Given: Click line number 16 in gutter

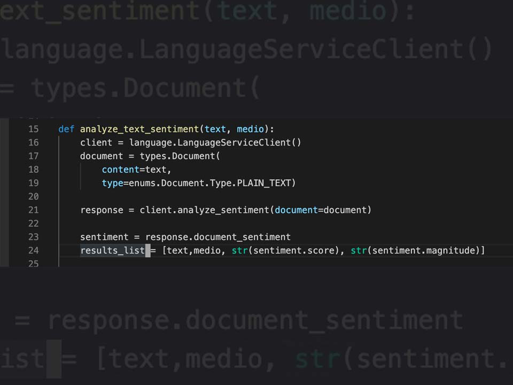Looking at the screenshot, I should (x=33, y=142).
